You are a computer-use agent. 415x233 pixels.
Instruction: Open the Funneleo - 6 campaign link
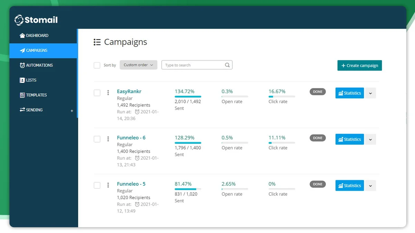pyautogui.click(x=131, y=138)
